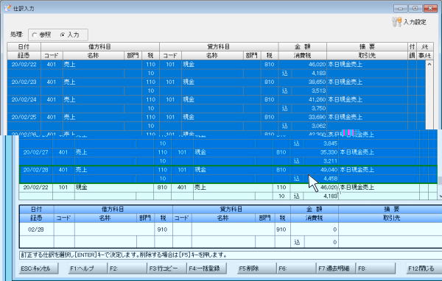Image resolution: width=442 pixels, height=281 pixels.
Task: Click 証憑 header in top grid
Action: click(24, 55)
